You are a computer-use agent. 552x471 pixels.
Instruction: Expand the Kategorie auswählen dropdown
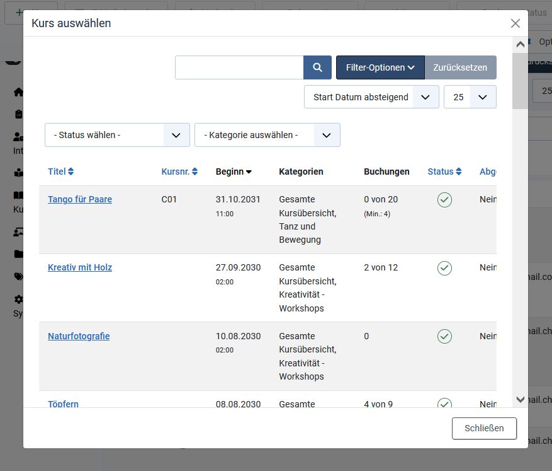coord(268,135)
